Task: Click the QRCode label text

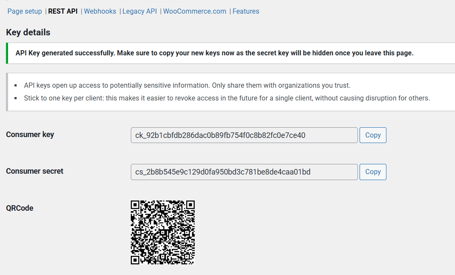Action: (x=20, y=208)
